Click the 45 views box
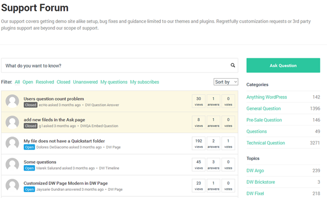Viewport: 327px width, 198px height. pos(199,164)
